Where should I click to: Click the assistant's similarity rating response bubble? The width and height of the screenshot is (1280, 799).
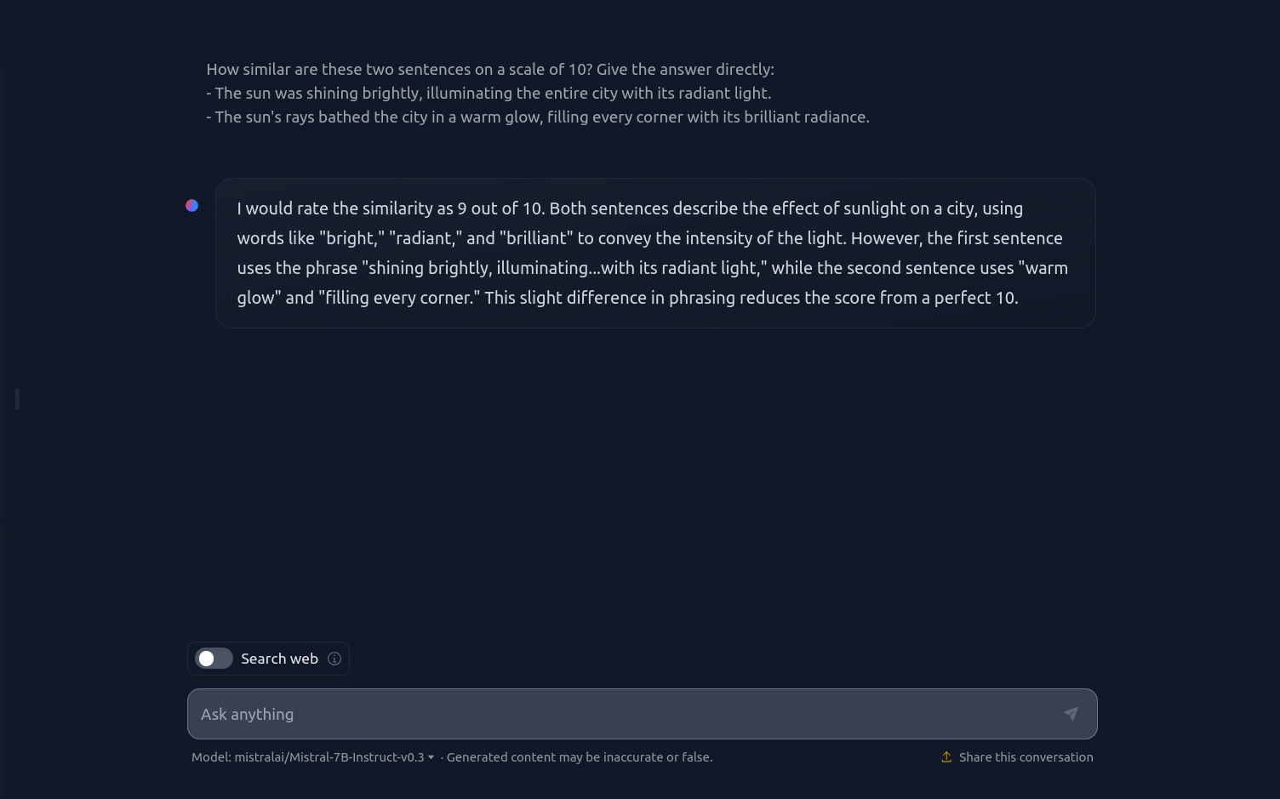pyautogui.click(x=655, y=253)
